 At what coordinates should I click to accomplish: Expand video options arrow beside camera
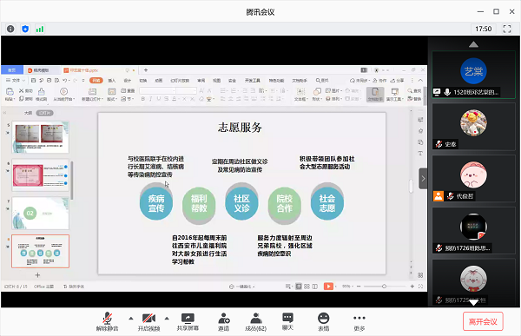click(167, 319)
